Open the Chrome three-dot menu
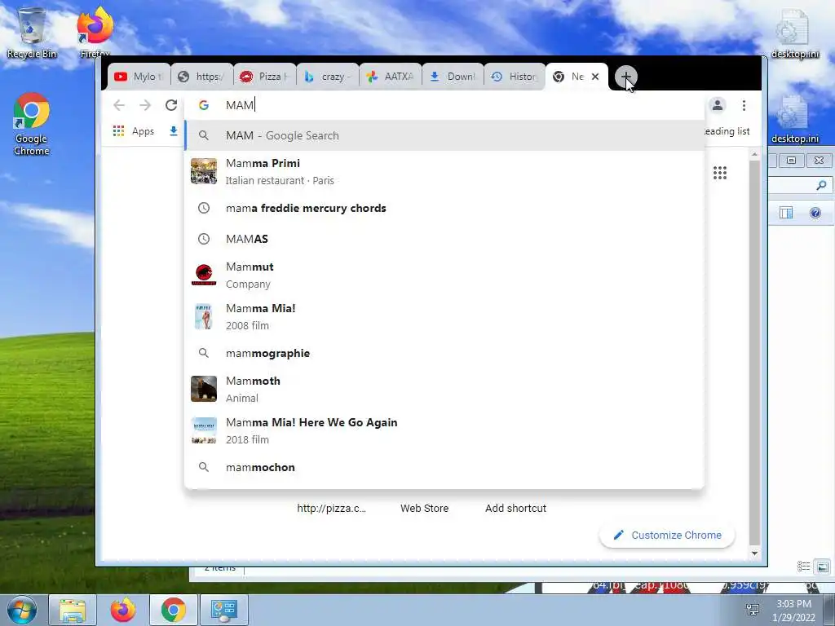Image resolution: width=835 pixels, height=626 pixels. point(744,105)
